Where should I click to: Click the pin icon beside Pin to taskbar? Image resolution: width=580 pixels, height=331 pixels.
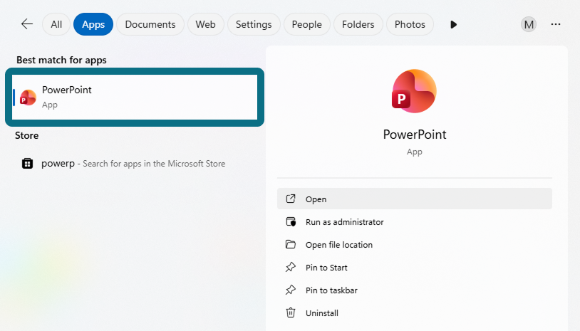pyautogui.click(x=291, y=290)
